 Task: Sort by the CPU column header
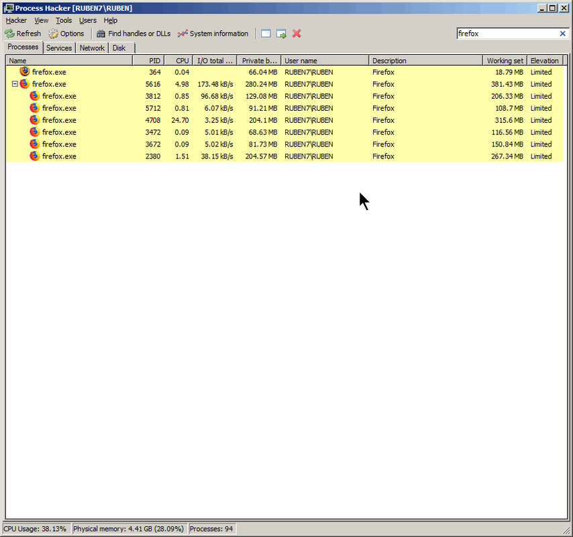pyautogui.click(x=178, y=60)
